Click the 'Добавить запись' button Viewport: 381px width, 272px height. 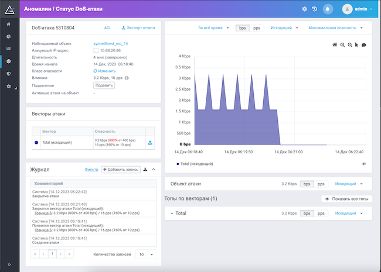click(120, 169)
